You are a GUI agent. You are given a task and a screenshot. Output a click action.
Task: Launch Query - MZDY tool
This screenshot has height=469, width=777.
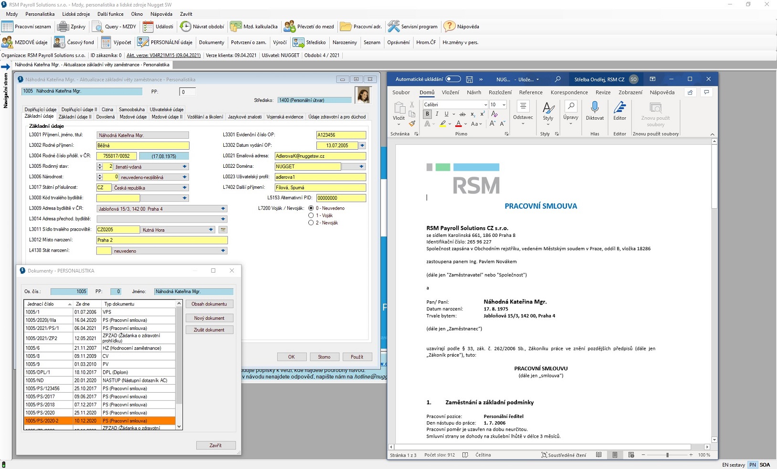(x=114, y=27)
